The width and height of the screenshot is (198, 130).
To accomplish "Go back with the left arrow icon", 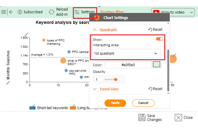I will click(x=11, y=12).
